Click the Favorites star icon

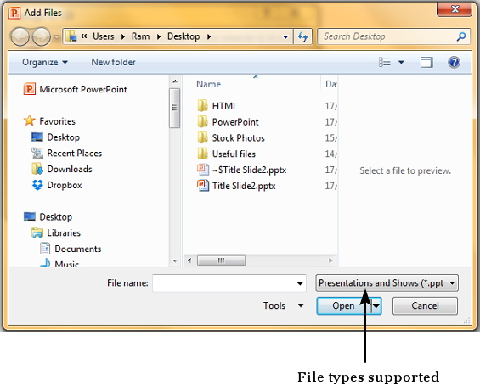[30, 120]
